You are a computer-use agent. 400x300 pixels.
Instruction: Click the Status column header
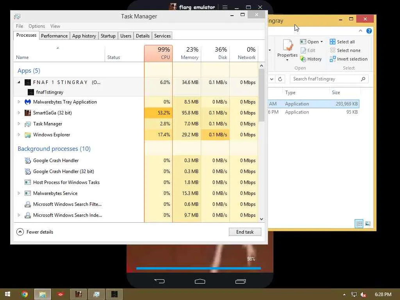[125, 53]
